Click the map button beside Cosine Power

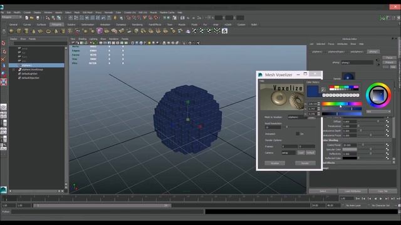[387, 144]
